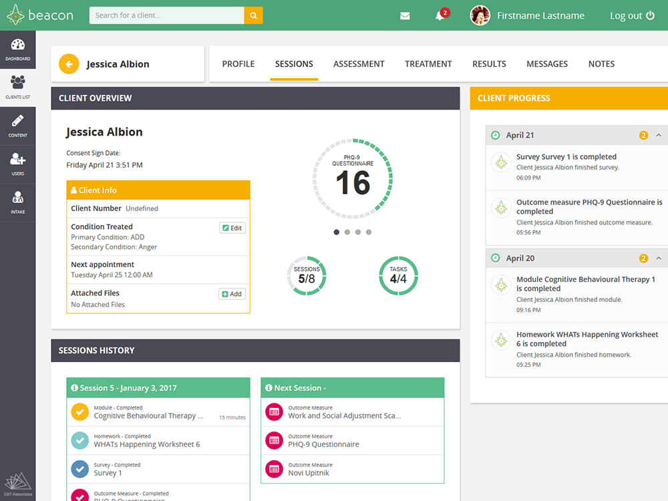Image resolution: width=668 pixels, height=501 pixels.
Task: Open the notifications bell icon
Action: pos(440,16)
